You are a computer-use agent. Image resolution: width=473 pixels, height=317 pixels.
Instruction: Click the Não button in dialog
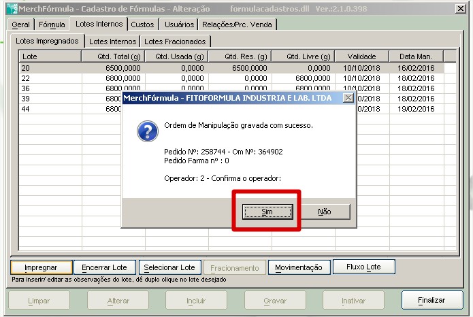[324, 212]
